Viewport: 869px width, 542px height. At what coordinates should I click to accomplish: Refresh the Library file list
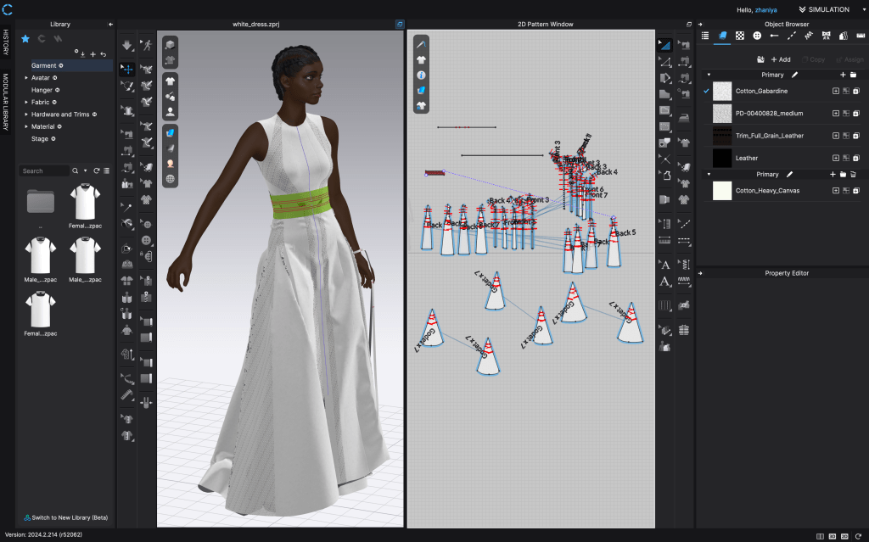coord(97,170)
